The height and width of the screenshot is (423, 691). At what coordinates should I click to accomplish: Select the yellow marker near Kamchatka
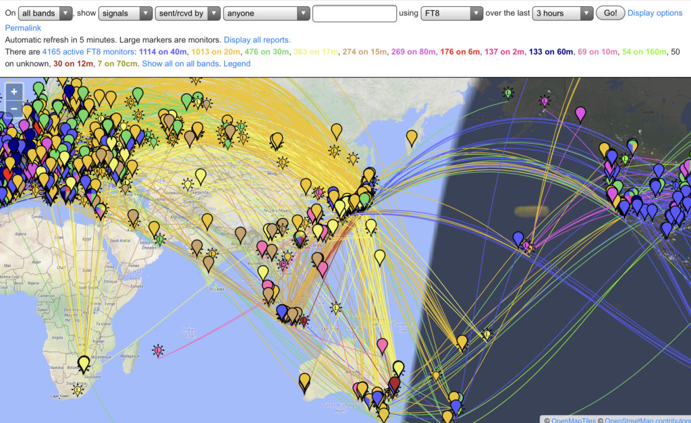[x=412, y=137]
